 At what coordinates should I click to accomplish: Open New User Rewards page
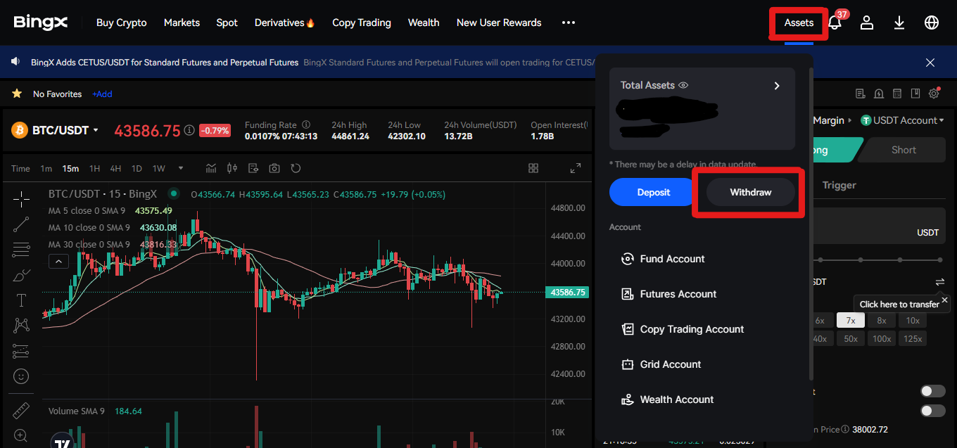[499, 23]
